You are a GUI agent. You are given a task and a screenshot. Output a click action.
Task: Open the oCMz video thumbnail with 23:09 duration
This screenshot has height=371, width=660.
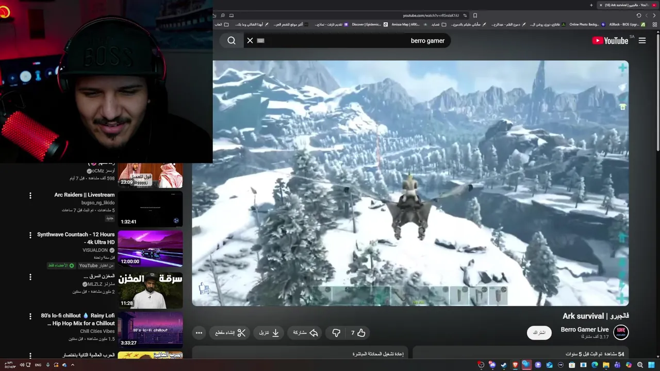tap(150, 174)
